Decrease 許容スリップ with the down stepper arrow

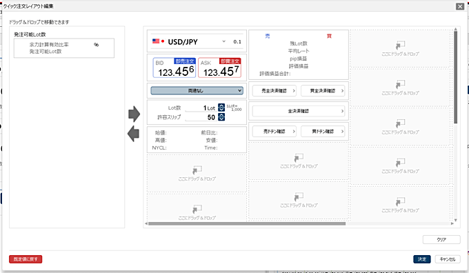point(221,119)
